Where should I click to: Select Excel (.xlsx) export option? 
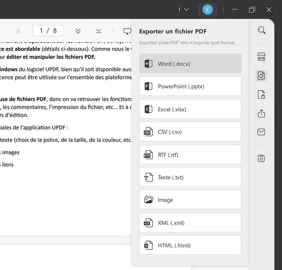(x=190, y=109)
